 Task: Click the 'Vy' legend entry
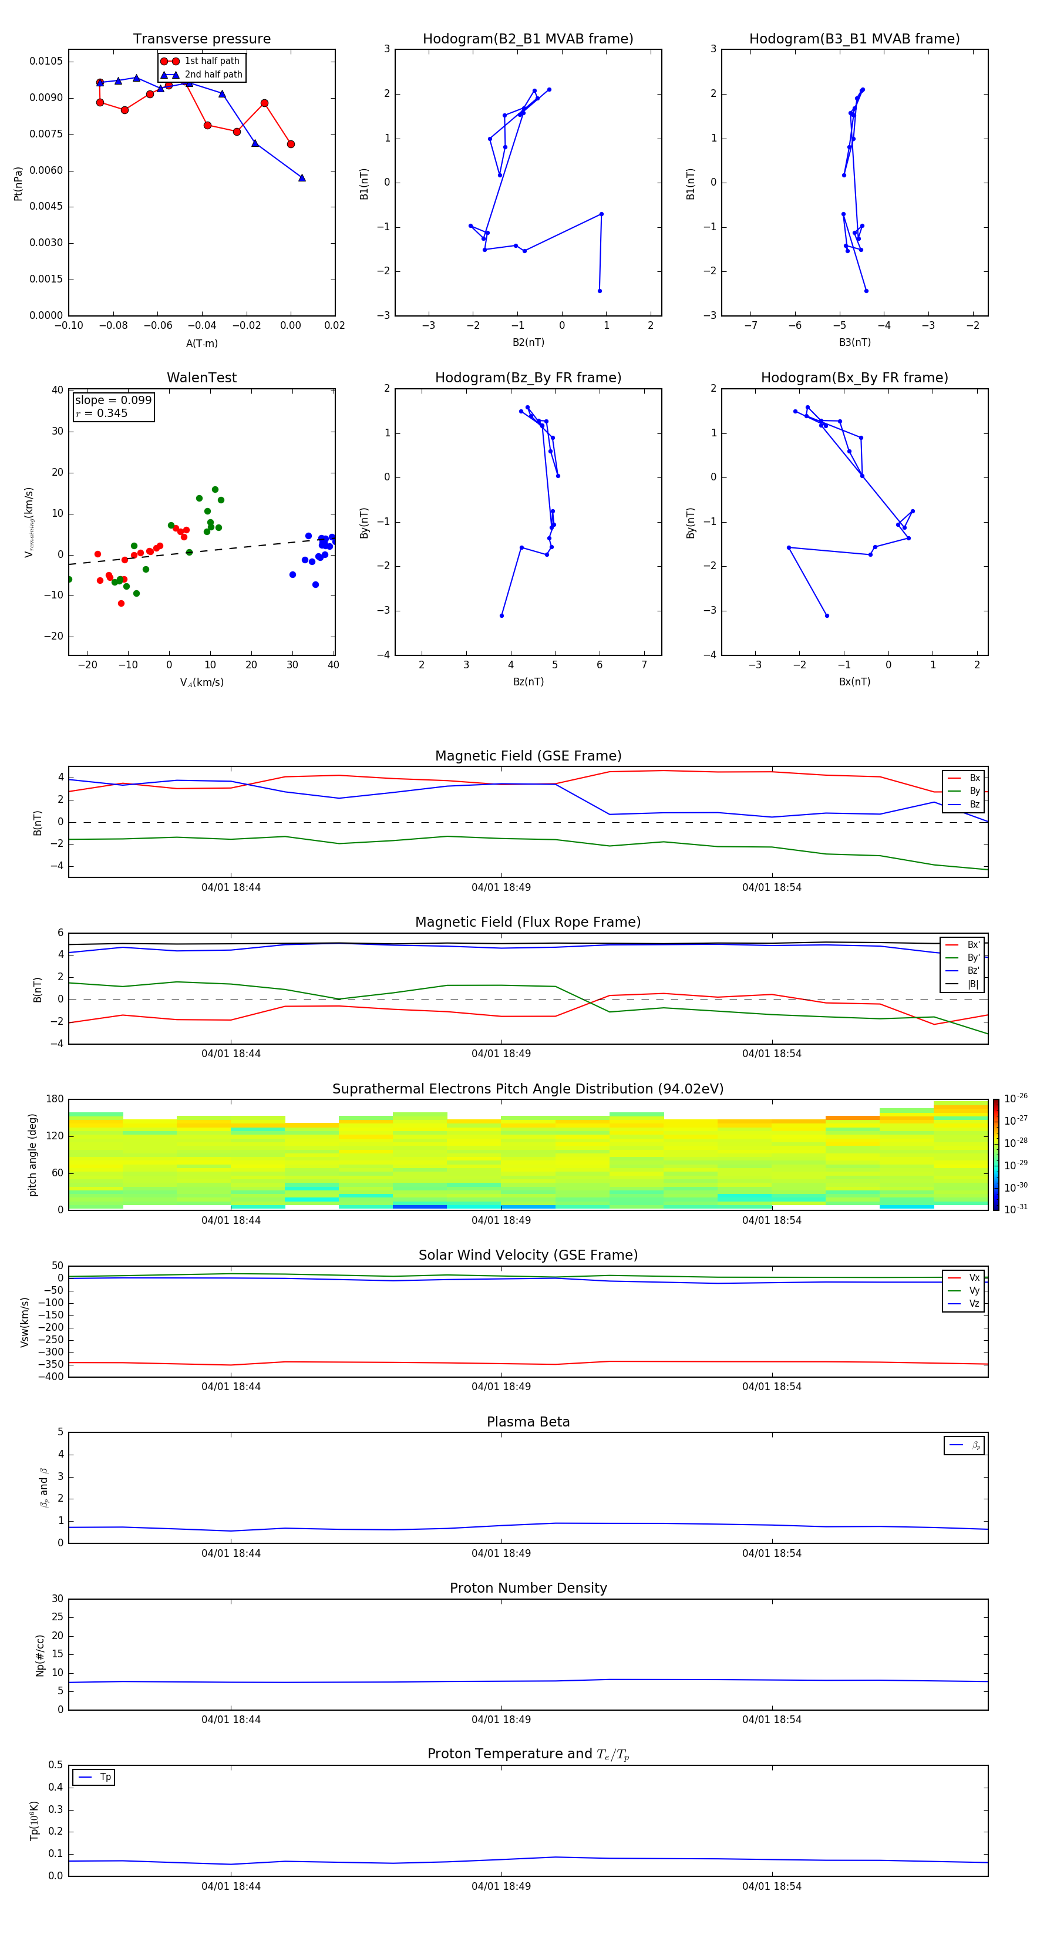pos(964,1290)
